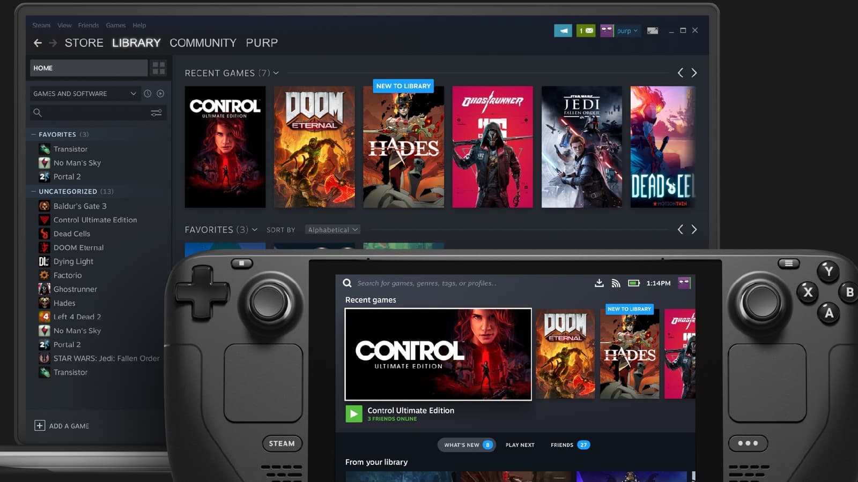The width and height of the screenshot is (858, 482).
Task: Click the recent activity clock icon
Action: click(147, 94)
